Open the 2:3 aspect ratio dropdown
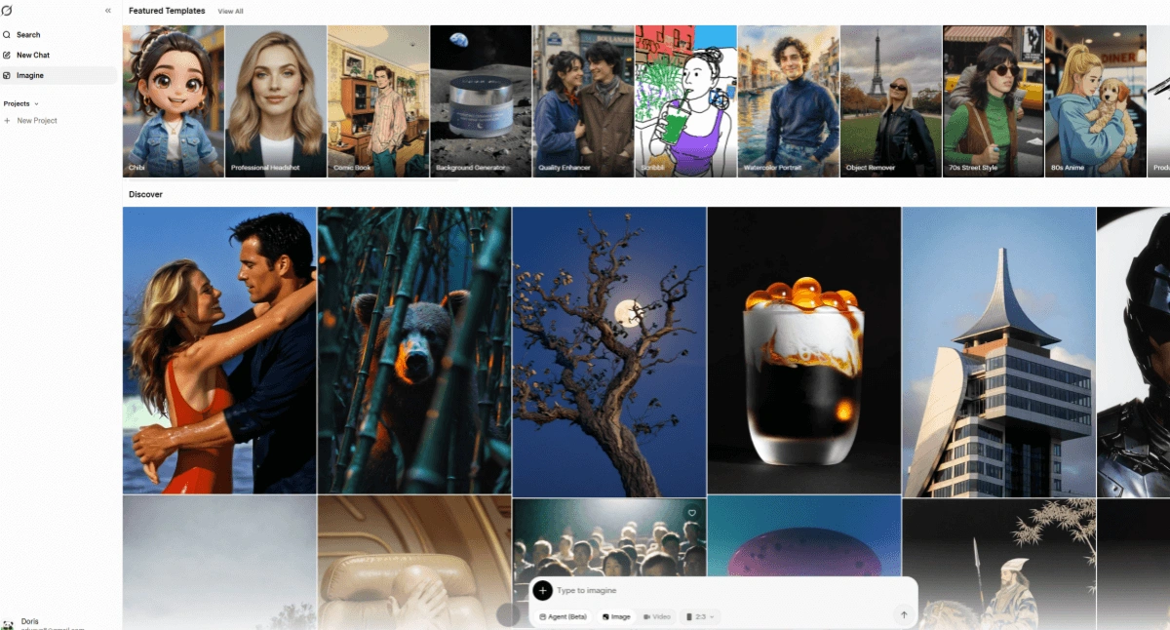The image size is (1170, 630). click(x=701, y=616)
